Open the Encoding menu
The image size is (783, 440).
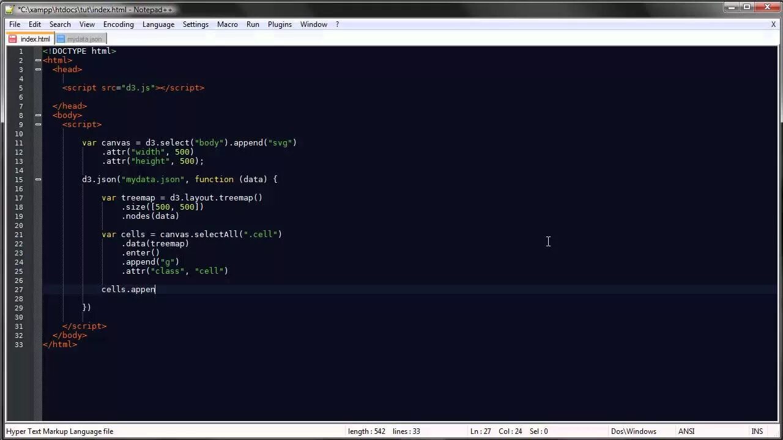point(119,24)
